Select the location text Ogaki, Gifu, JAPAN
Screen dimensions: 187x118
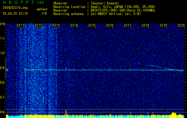click(106, 7)
